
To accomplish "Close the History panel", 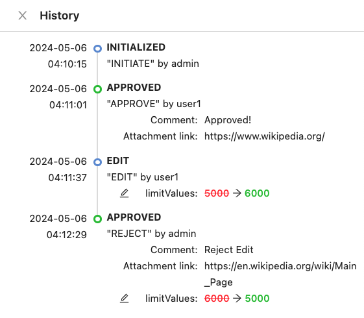I will [23, 16].
